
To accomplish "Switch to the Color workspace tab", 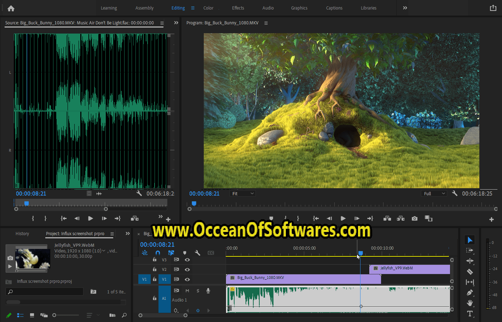I will [x=208, y=8].
